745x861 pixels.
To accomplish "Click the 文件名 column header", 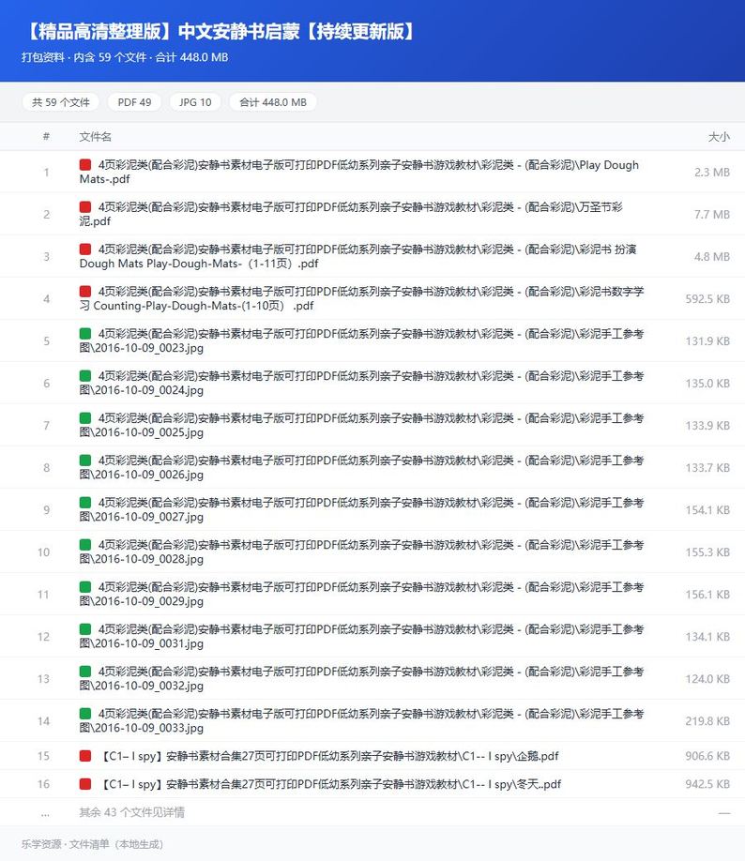I will [x=95, y=137].
